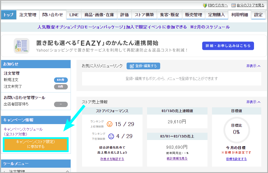
Task: Click the ストアパフォーマンス header
Action: point(112,111)
